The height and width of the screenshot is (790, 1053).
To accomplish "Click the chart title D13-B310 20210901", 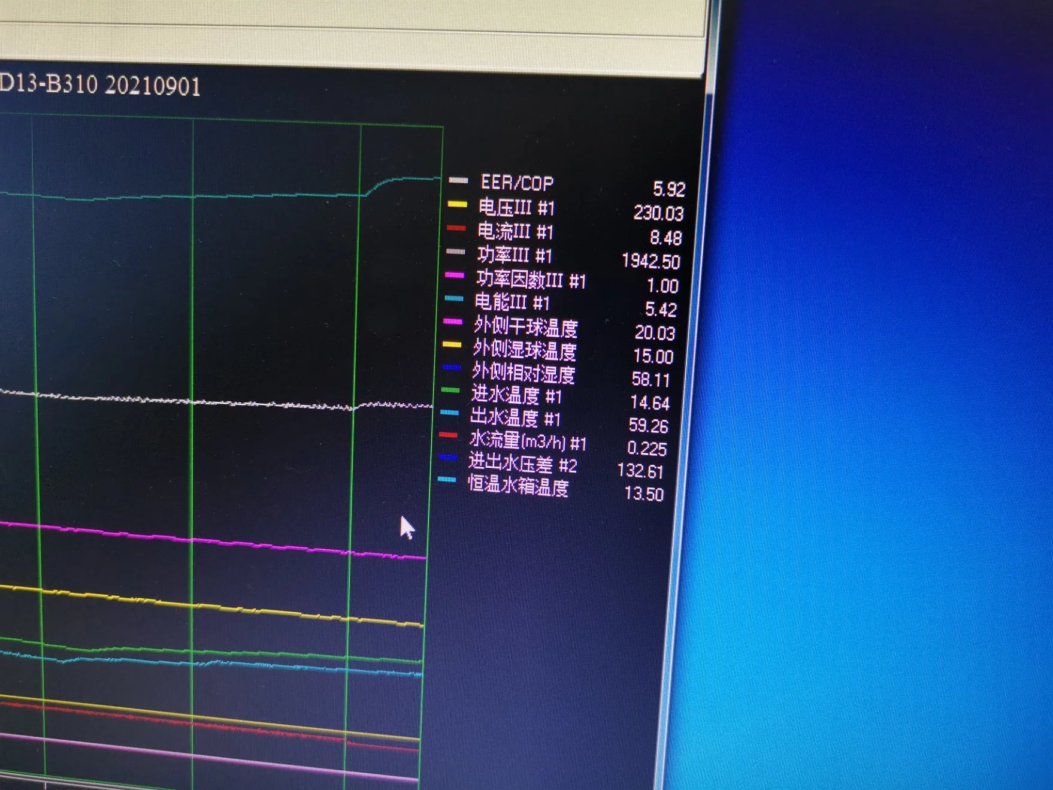I will point(99,84).
